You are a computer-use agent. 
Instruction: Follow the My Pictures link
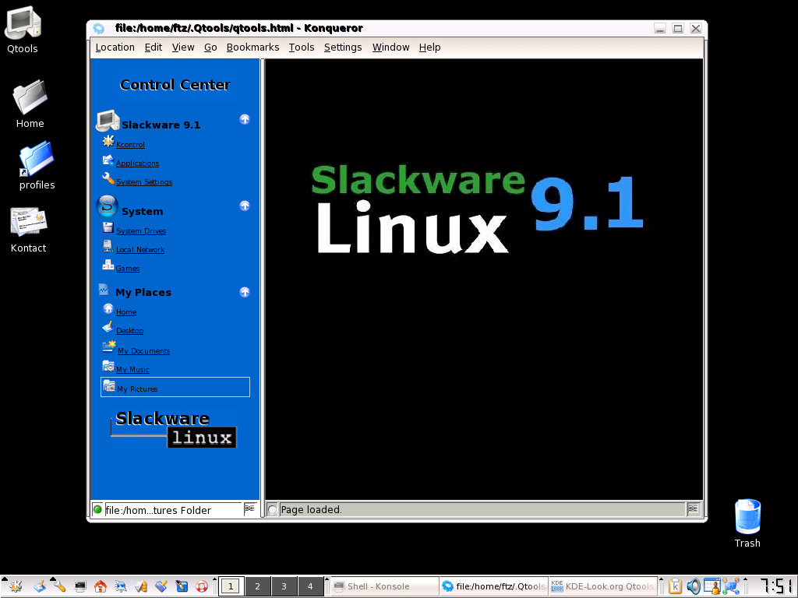tap(137, 389)
